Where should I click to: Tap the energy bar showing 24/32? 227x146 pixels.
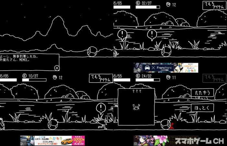pos(148,80)
